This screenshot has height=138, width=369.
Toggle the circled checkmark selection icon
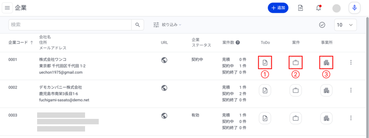coord(322,25)
